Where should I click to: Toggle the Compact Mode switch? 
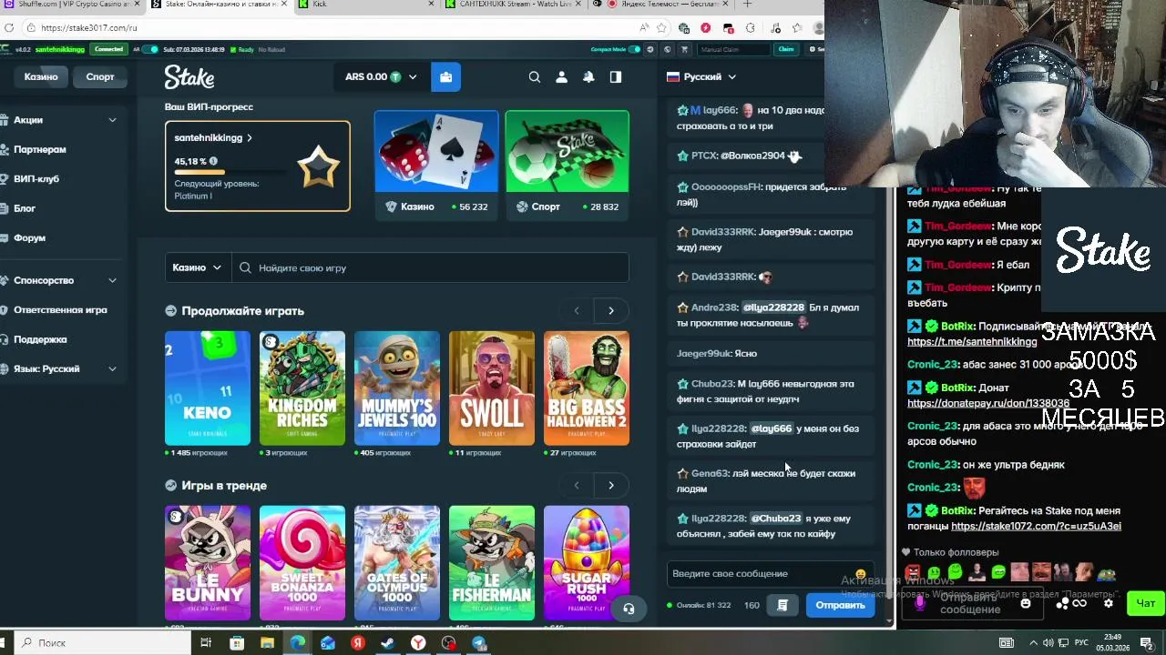pyautogui.click(x=635, y=49)
